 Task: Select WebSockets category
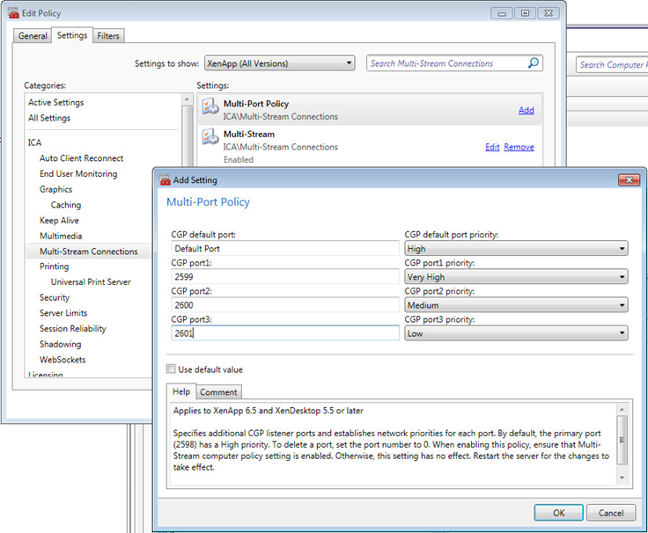(x=63, y=360)
